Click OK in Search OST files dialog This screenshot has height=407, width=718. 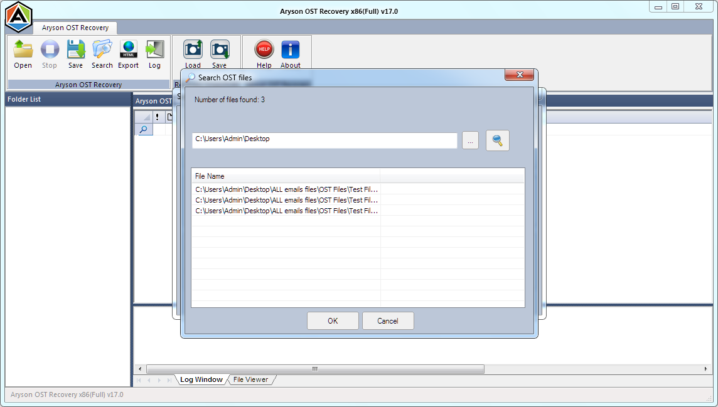coord(333,321)
